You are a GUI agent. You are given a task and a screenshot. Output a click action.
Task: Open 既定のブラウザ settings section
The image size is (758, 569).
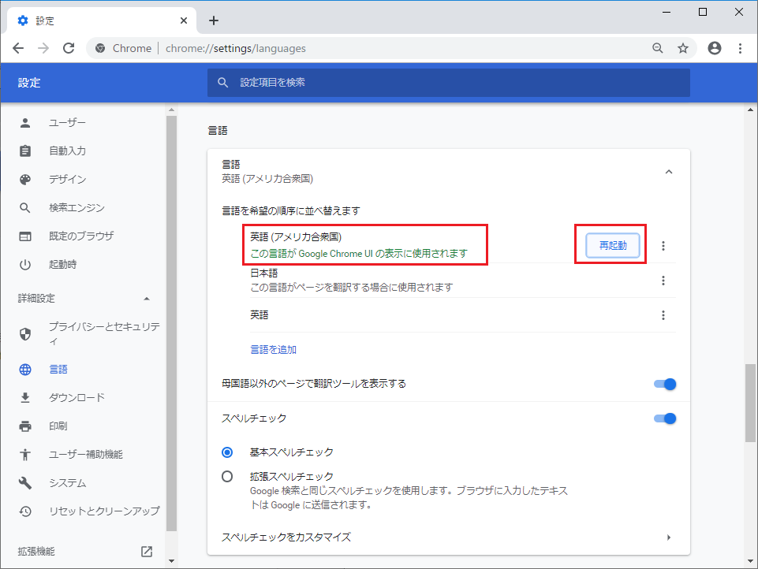click(83, 236)
